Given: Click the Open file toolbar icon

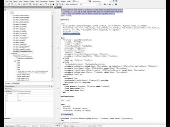Looking at the screenshot, I should point(9,4).
